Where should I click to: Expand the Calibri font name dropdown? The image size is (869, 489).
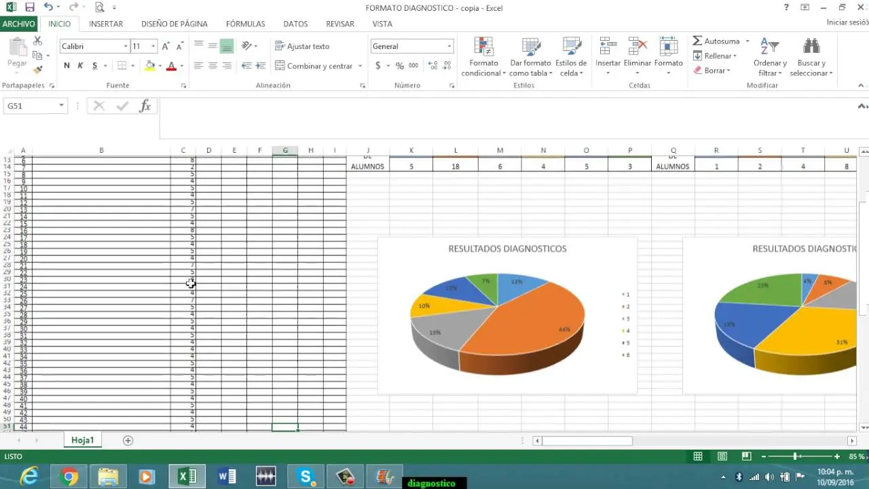pos(126,46)
